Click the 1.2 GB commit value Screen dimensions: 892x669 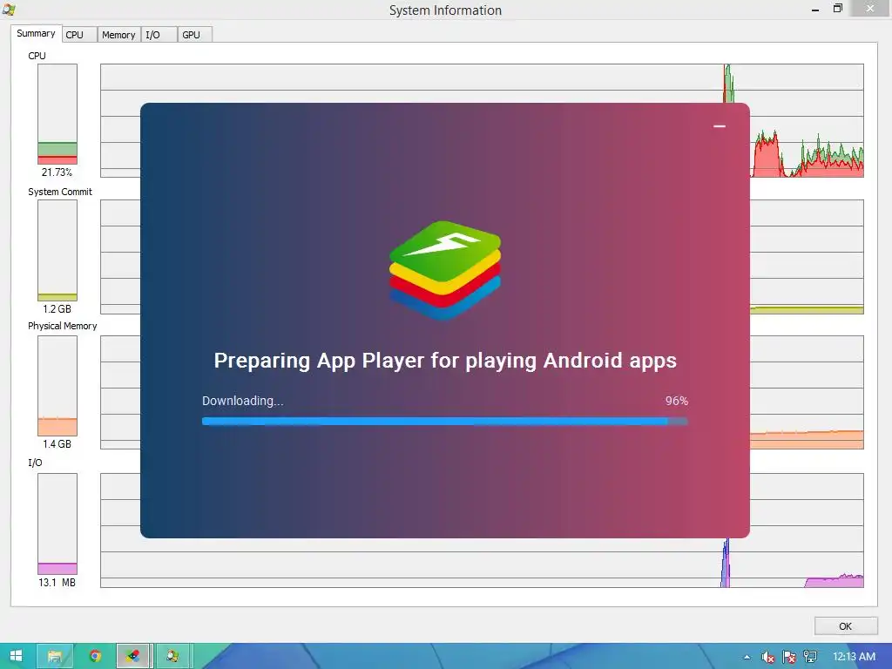click(x=57, y=309)
